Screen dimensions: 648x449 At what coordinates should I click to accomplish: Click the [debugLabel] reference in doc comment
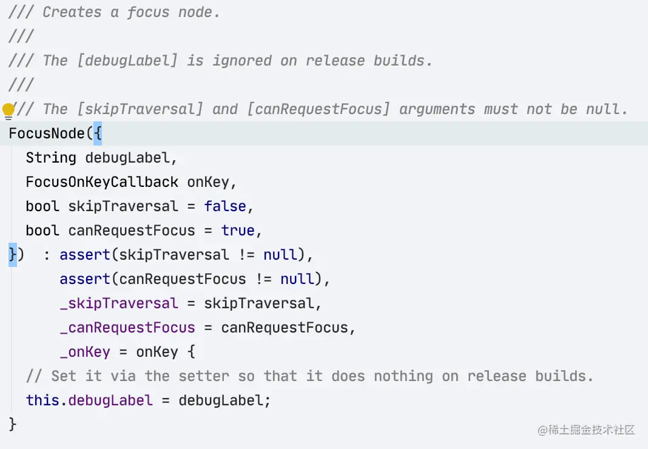tap(127, 61)
